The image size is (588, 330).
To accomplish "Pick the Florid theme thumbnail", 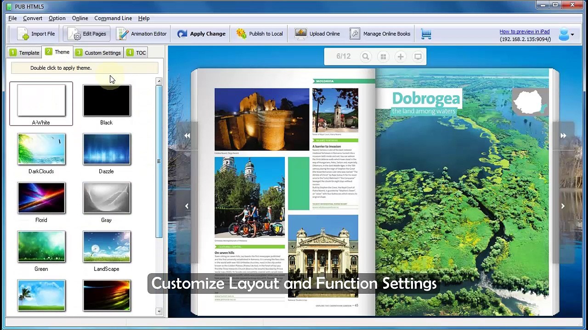I will 41,198.
